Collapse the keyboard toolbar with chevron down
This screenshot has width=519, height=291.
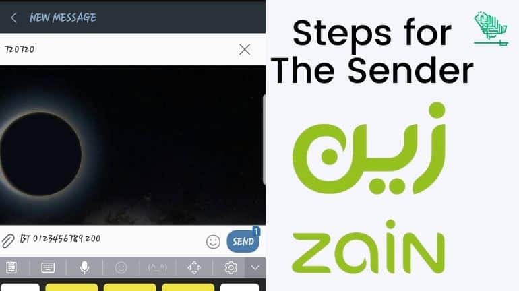[x=255, y=268]
